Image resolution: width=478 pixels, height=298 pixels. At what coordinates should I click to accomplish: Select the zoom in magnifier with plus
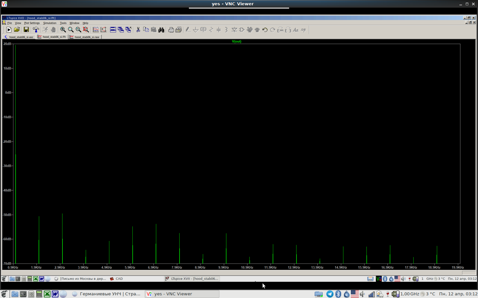click(63, 30)
